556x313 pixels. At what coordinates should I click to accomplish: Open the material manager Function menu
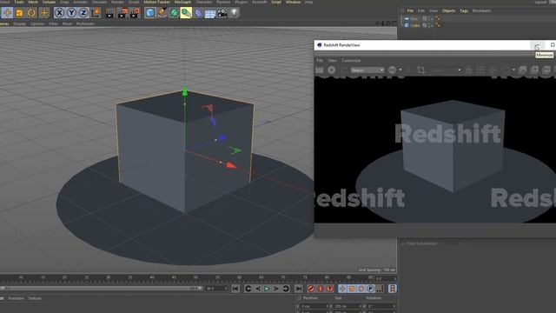point(16,298)
